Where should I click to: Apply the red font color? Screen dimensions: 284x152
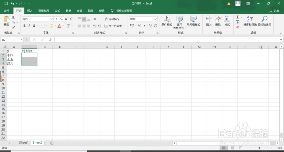(59, 26)
